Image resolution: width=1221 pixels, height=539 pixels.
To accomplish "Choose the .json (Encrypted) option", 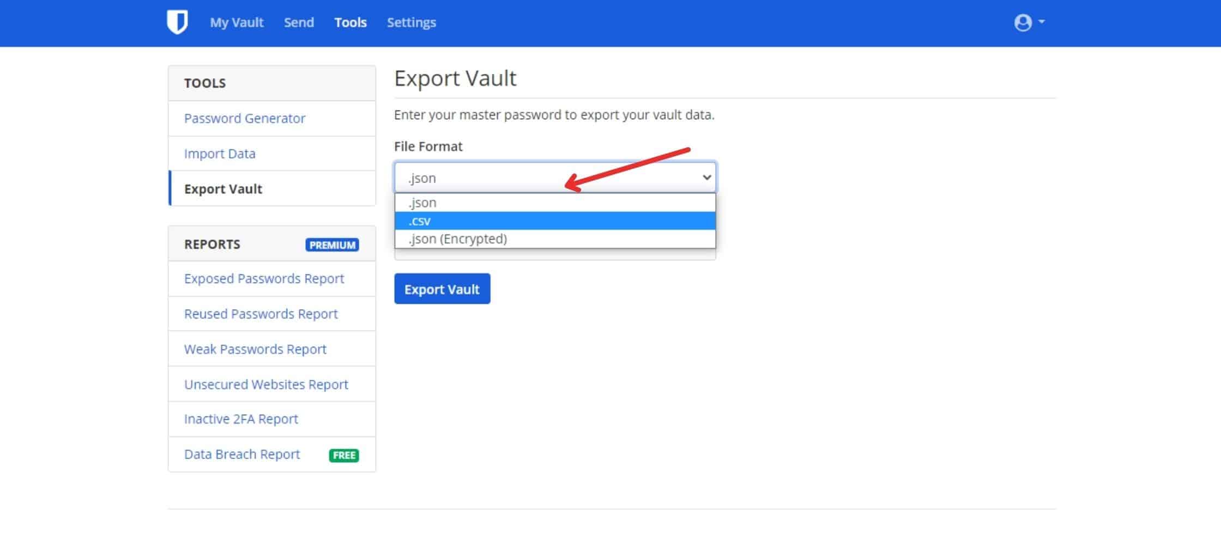I will coord(554,239).
